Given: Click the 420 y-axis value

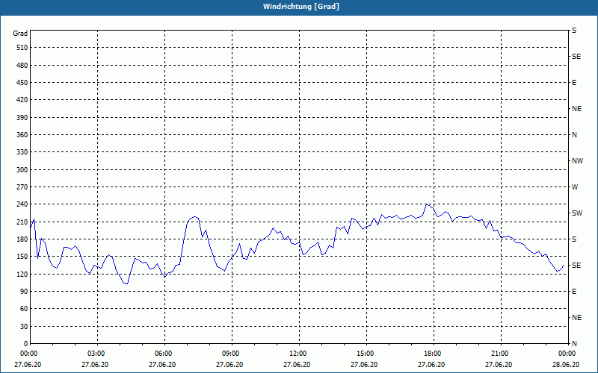Looking at the screenshot, I should pos(22,100).
